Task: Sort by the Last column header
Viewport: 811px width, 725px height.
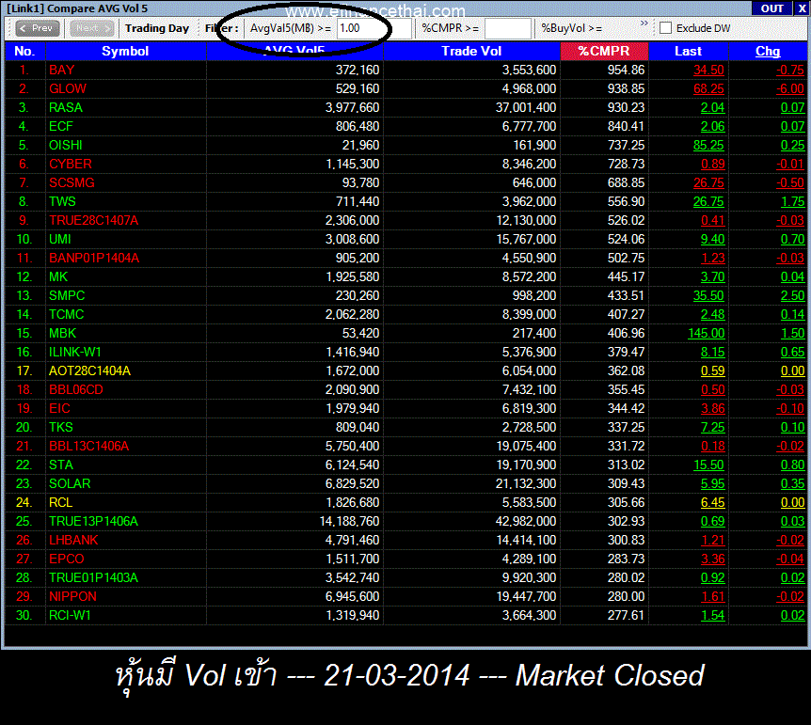Action: pyautogui.click(x=688, y=51)
